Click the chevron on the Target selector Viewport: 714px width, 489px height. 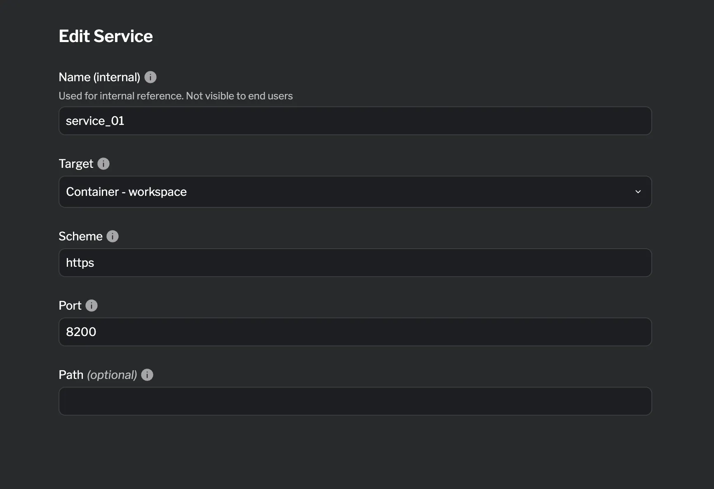tap(638, 192)
